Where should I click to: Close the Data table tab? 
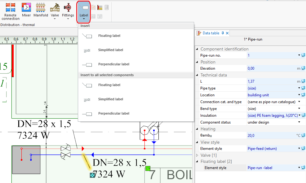(x=227, y=33)
